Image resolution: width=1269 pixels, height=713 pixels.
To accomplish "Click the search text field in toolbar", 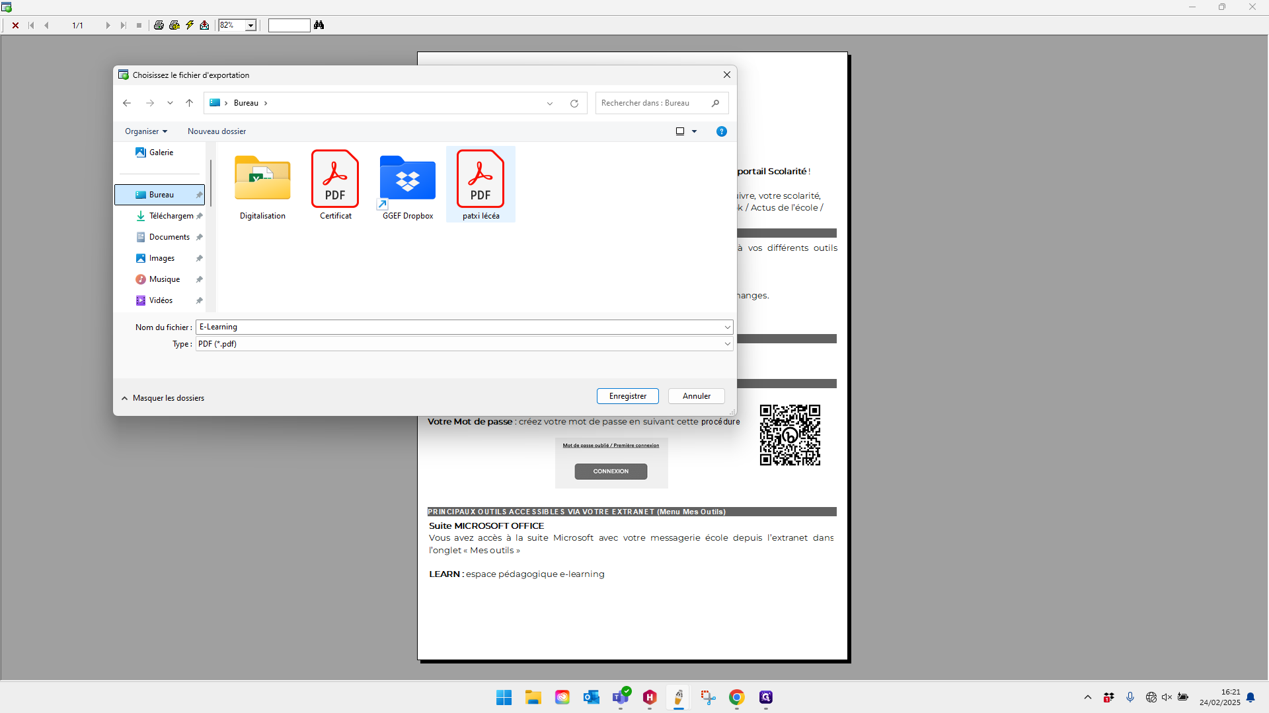I will pos(289,25).
